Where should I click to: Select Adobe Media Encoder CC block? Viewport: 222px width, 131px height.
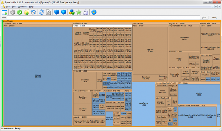210,35
